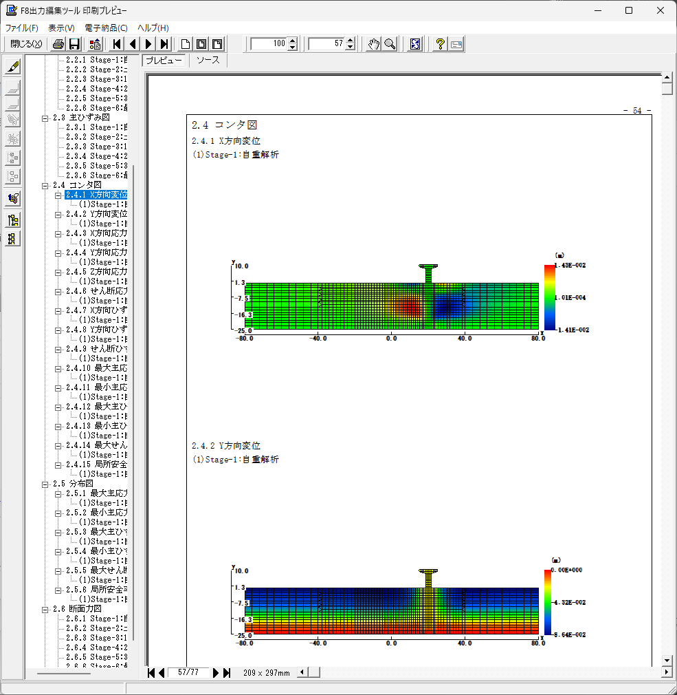Select the magnifying glass zoom tool

click(390, 44)
